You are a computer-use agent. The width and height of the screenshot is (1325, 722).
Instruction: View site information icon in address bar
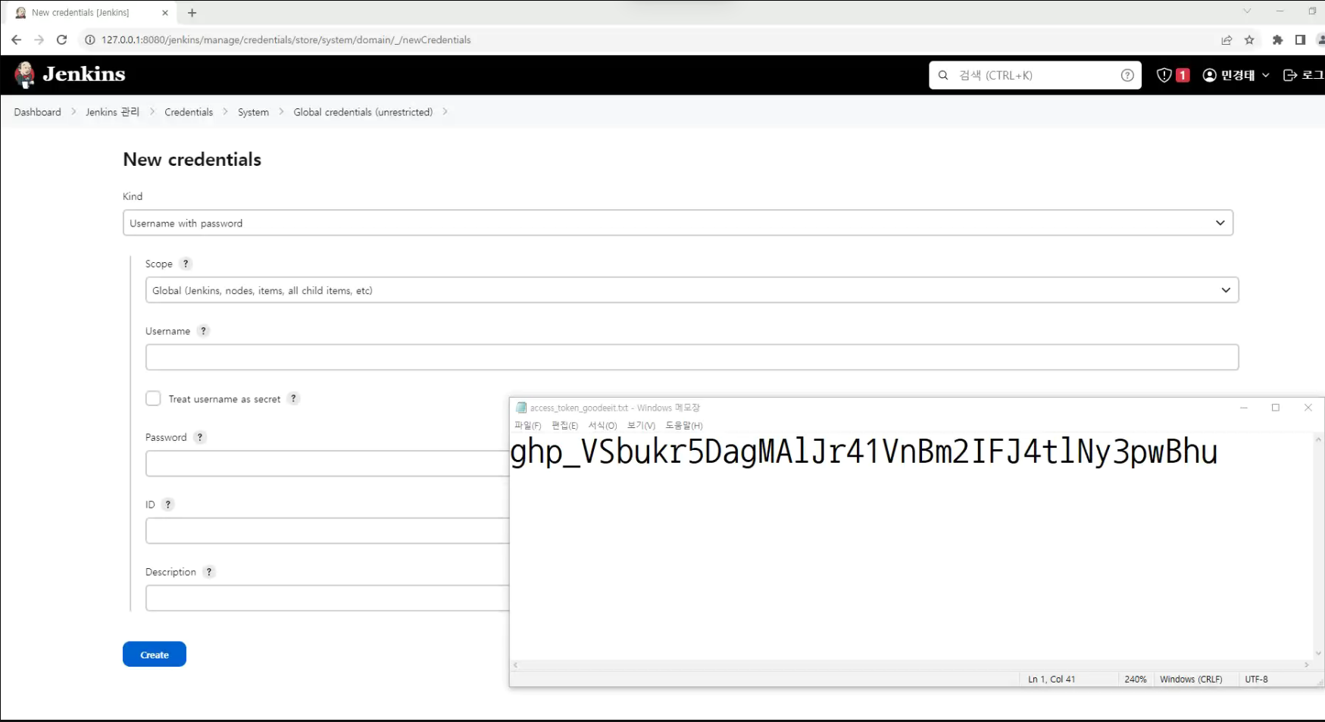point(89,40)
